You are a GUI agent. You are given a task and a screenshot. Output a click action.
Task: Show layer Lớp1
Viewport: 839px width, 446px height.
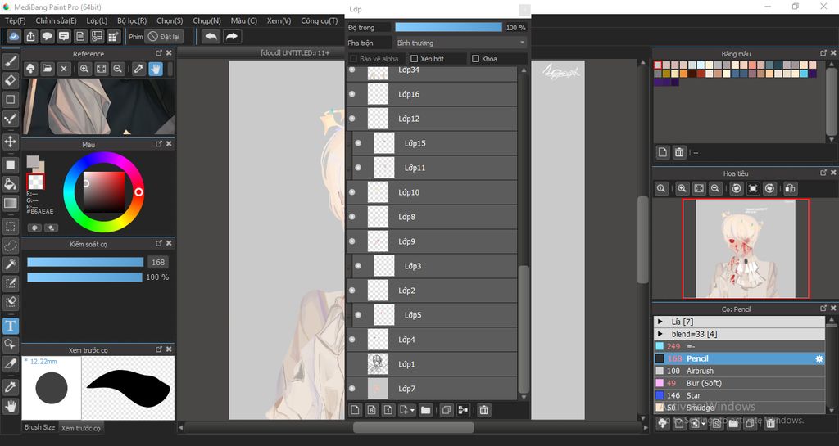point(352,364)
